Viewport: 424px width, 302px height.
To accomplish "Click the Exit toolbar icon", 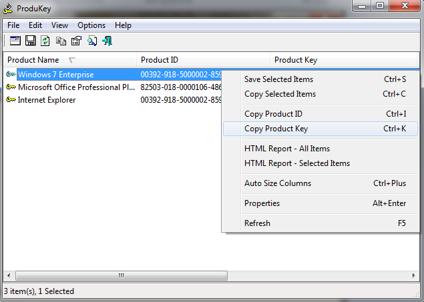I will point(107,41).
